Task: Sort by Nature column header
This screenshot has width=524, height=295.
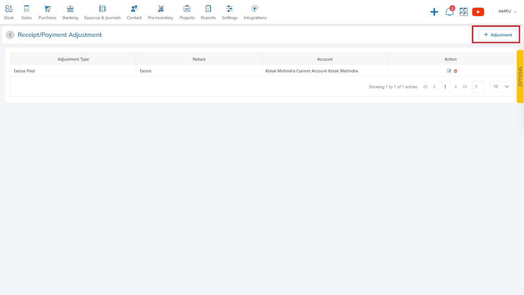Action: pyautogui.click(x=199, y=59)
